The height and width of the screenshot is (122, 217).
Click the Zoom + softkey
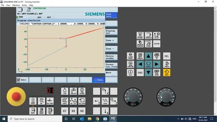click(x=112, y=40)
